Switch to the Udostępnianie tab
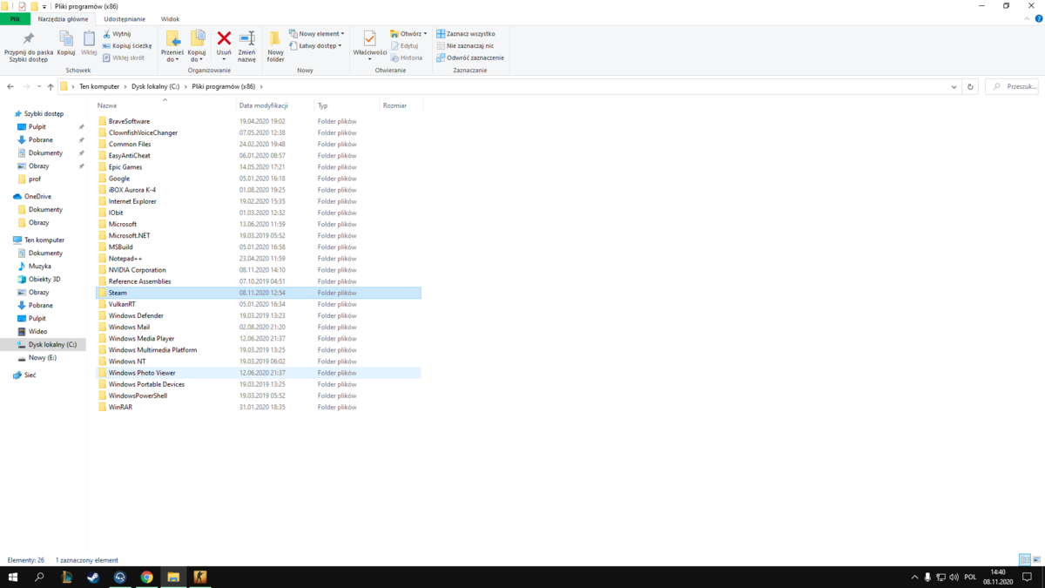This screenshot has height=588, width=1045. click(125, 18)
